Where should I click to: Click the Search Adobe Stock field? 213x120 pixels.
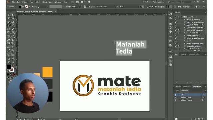pos(179,2)
